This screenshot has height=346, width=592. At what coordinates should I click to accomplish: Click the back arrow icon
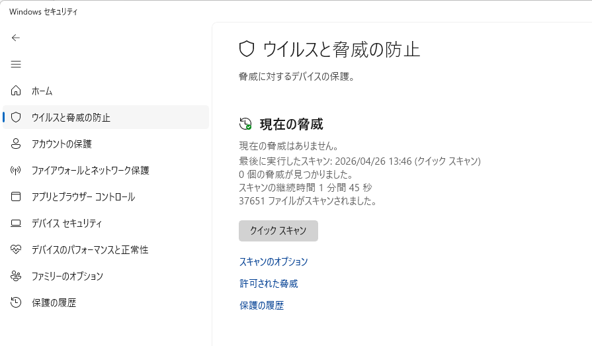[15, 38]
